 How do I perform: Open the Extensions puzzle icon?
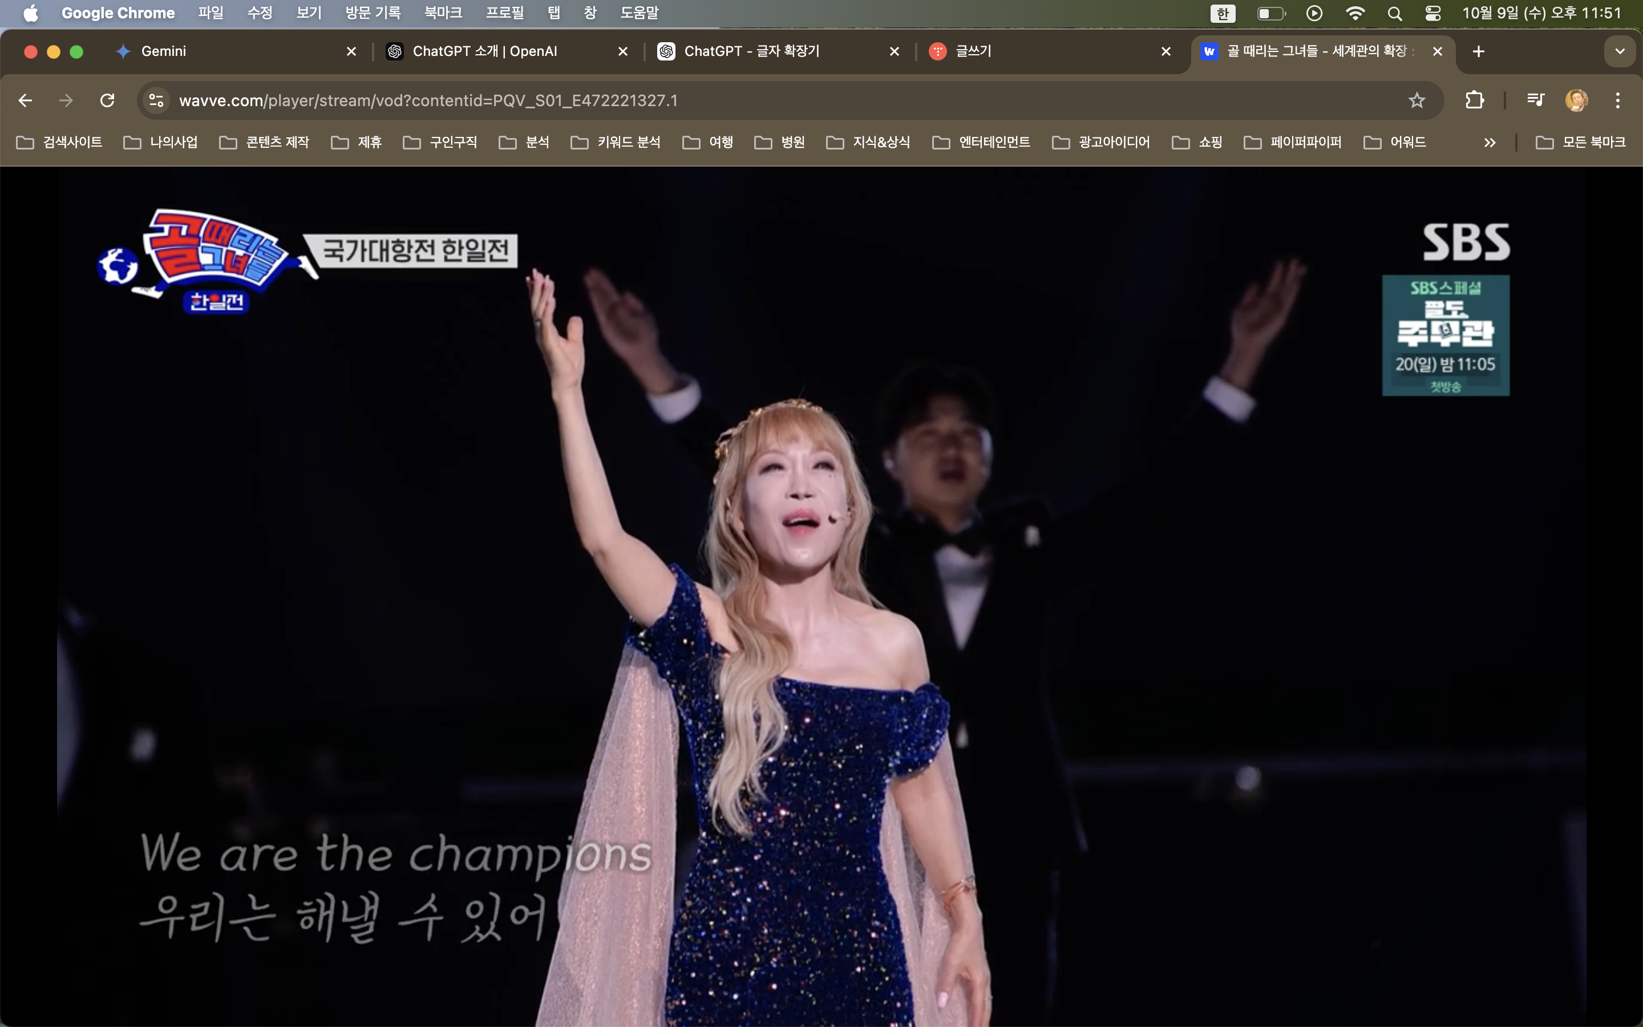[1474, 100]
